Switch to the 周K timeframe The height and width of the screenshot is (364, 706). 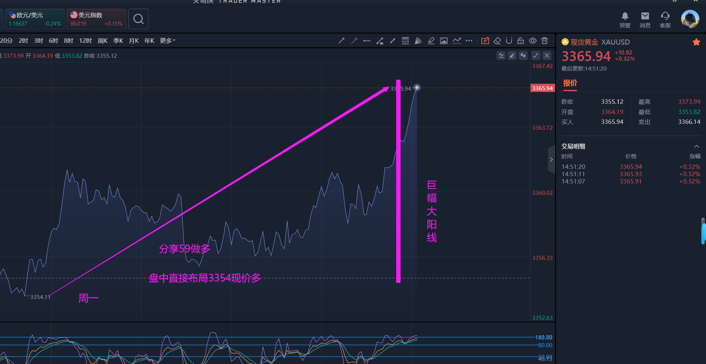pyautogui.click(x=102, y=41)
